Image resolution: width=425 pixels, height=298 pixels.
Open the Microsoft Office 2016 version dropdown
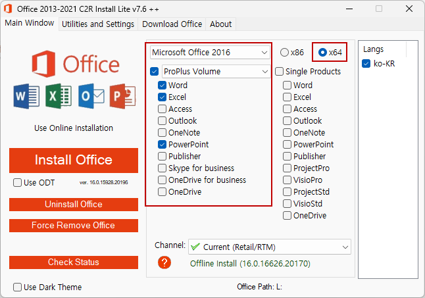click(210, 52)
